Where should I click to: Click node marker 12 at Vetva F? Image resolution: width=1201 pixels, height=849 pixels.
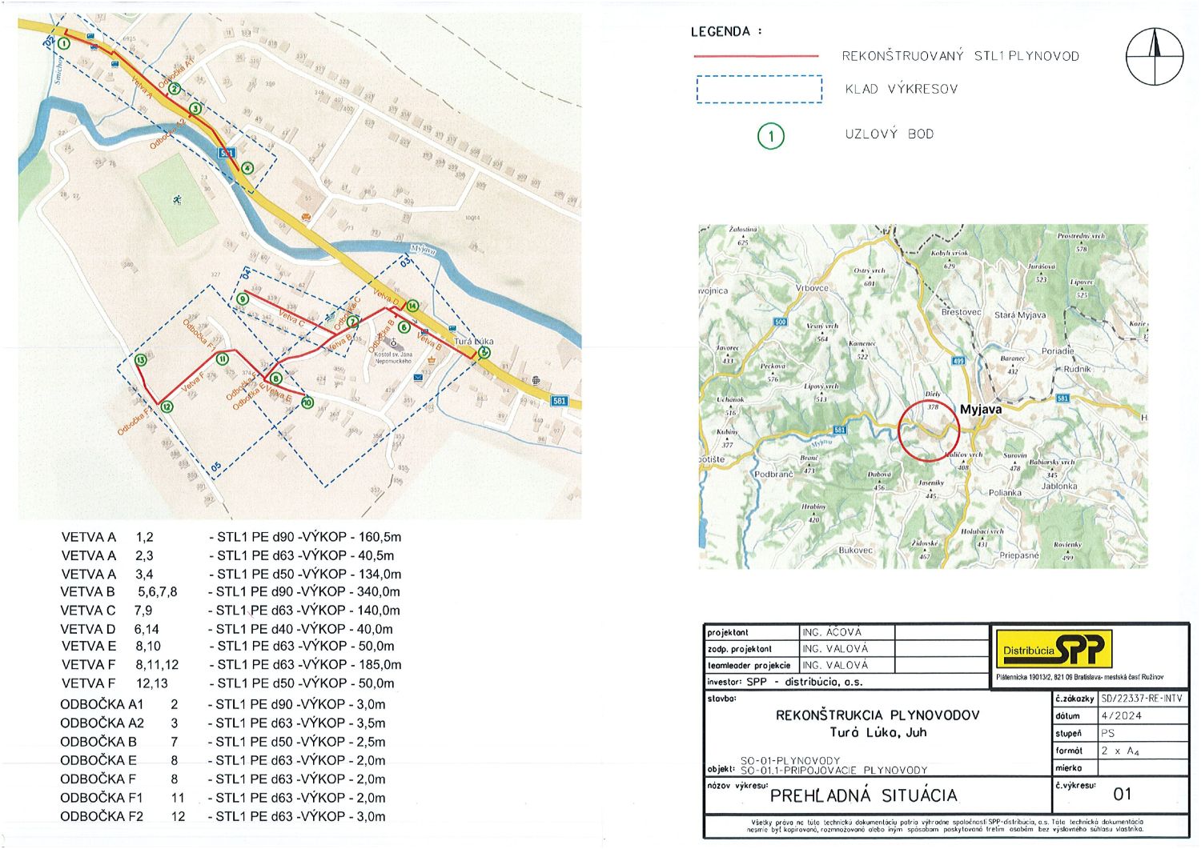(x=167, y=406)
